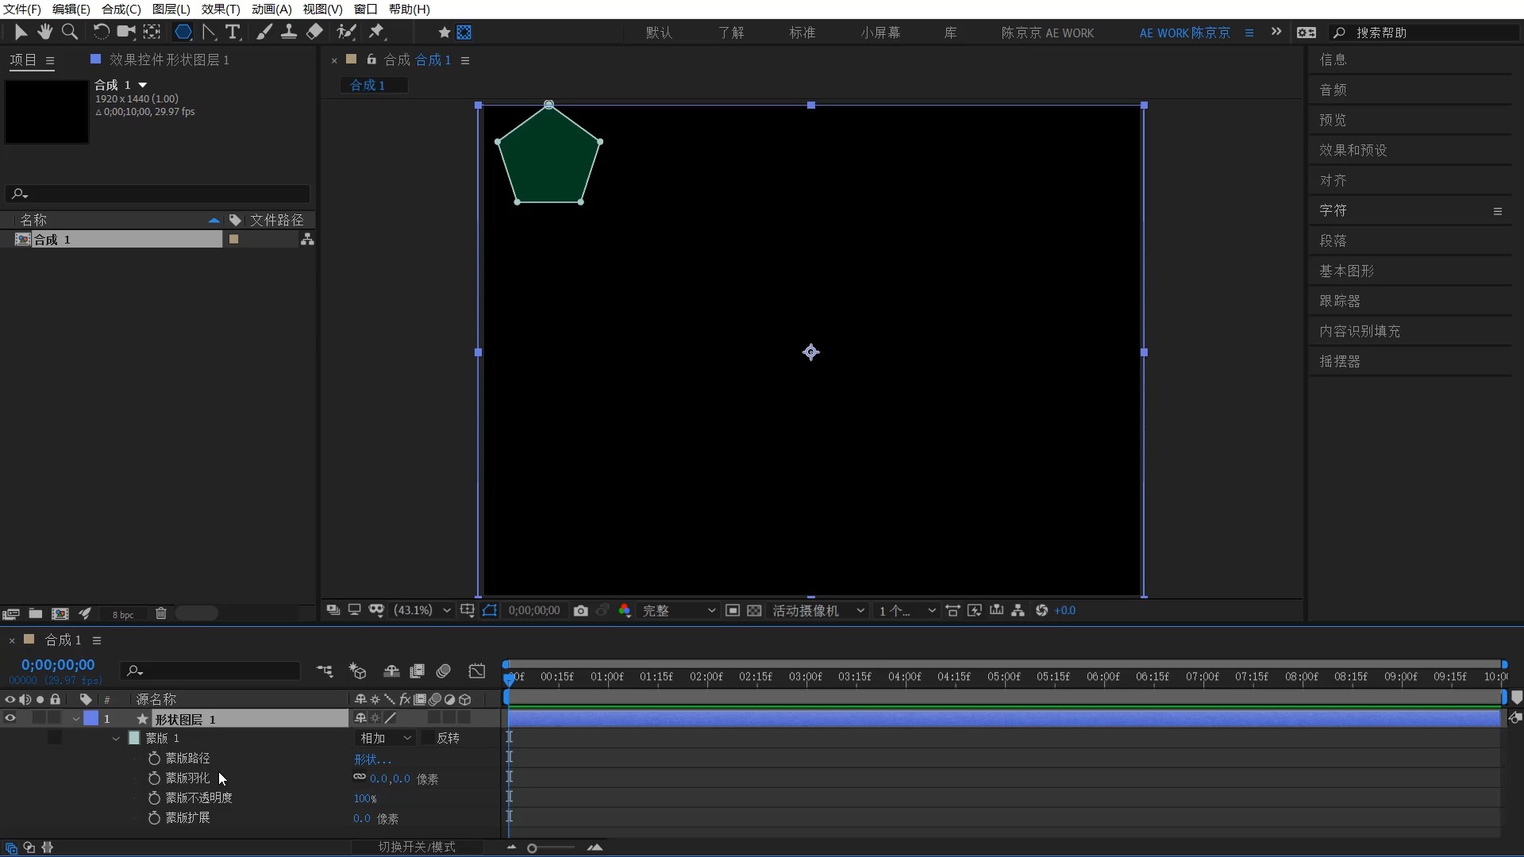Click 切换开关/模式 button

[x=417, y=847]
